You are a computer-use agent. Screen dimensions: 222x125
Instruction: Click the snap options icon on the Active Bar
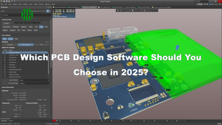(x=121, y=10)
